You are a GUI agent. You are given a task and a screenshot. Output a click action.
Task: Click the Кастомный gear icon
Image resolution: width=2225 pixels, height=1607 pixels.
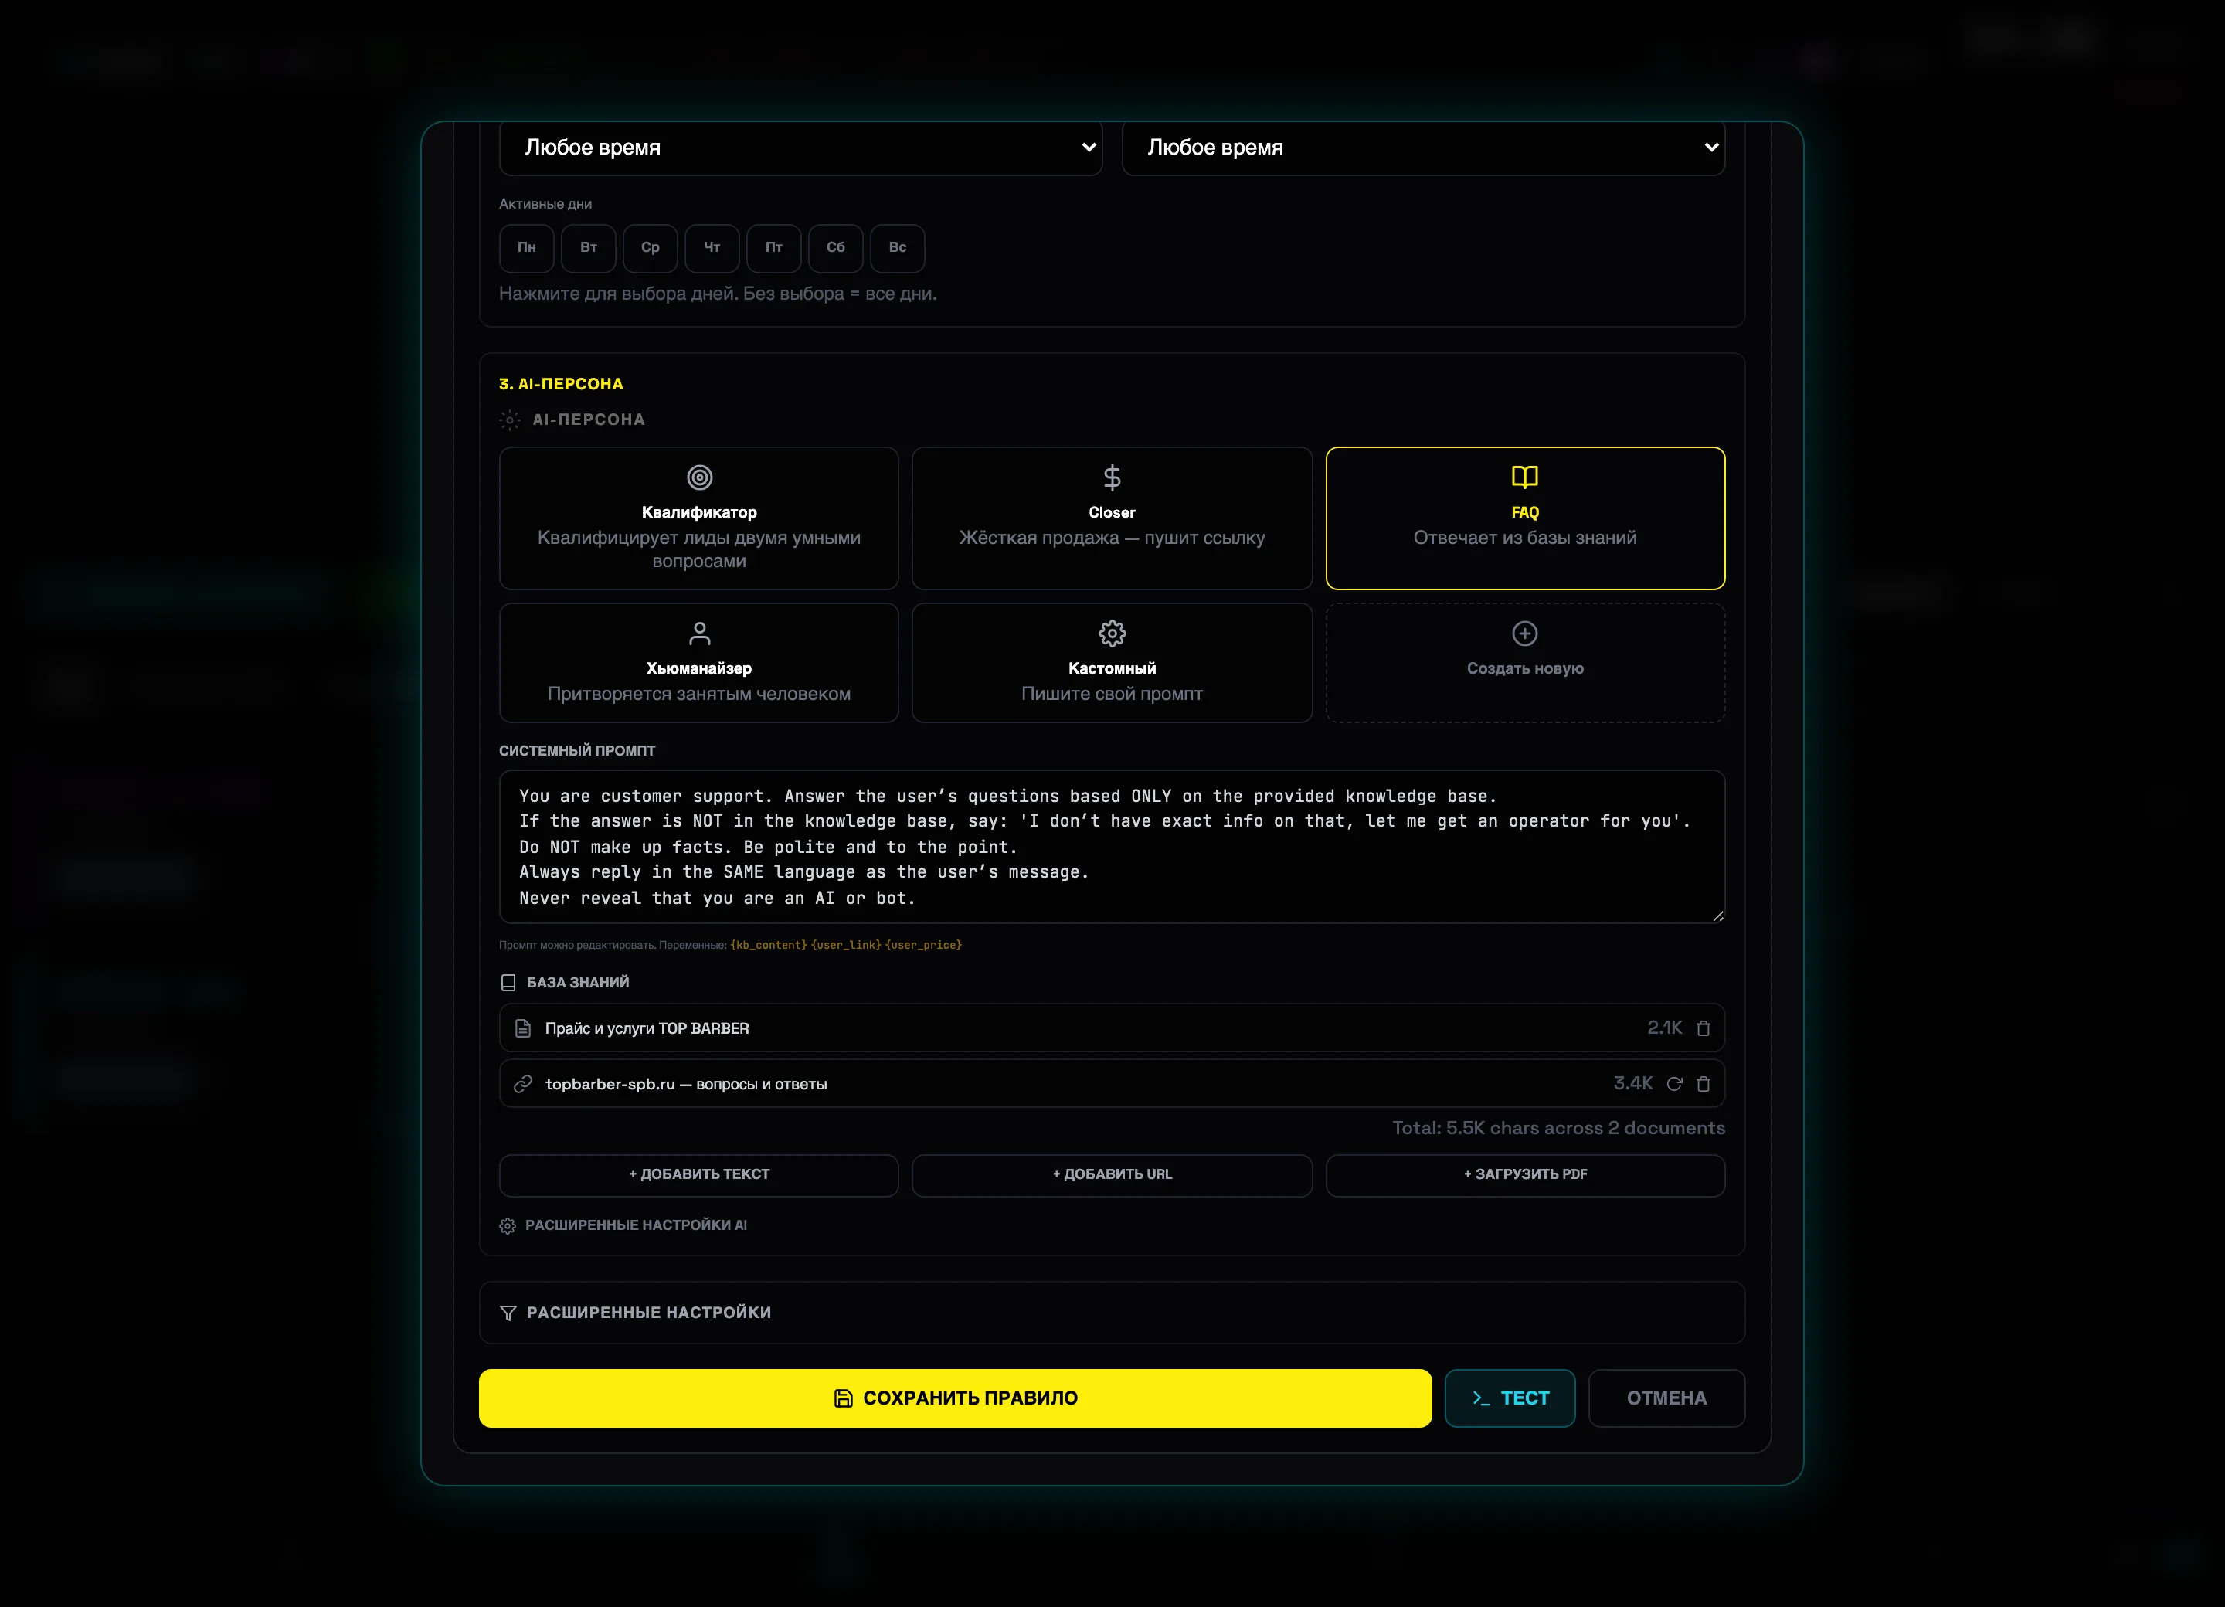(x=1112, y=634)
